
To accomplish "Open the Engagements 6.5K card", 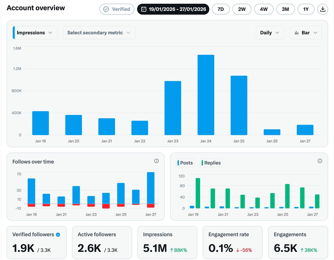I will 298,242.
